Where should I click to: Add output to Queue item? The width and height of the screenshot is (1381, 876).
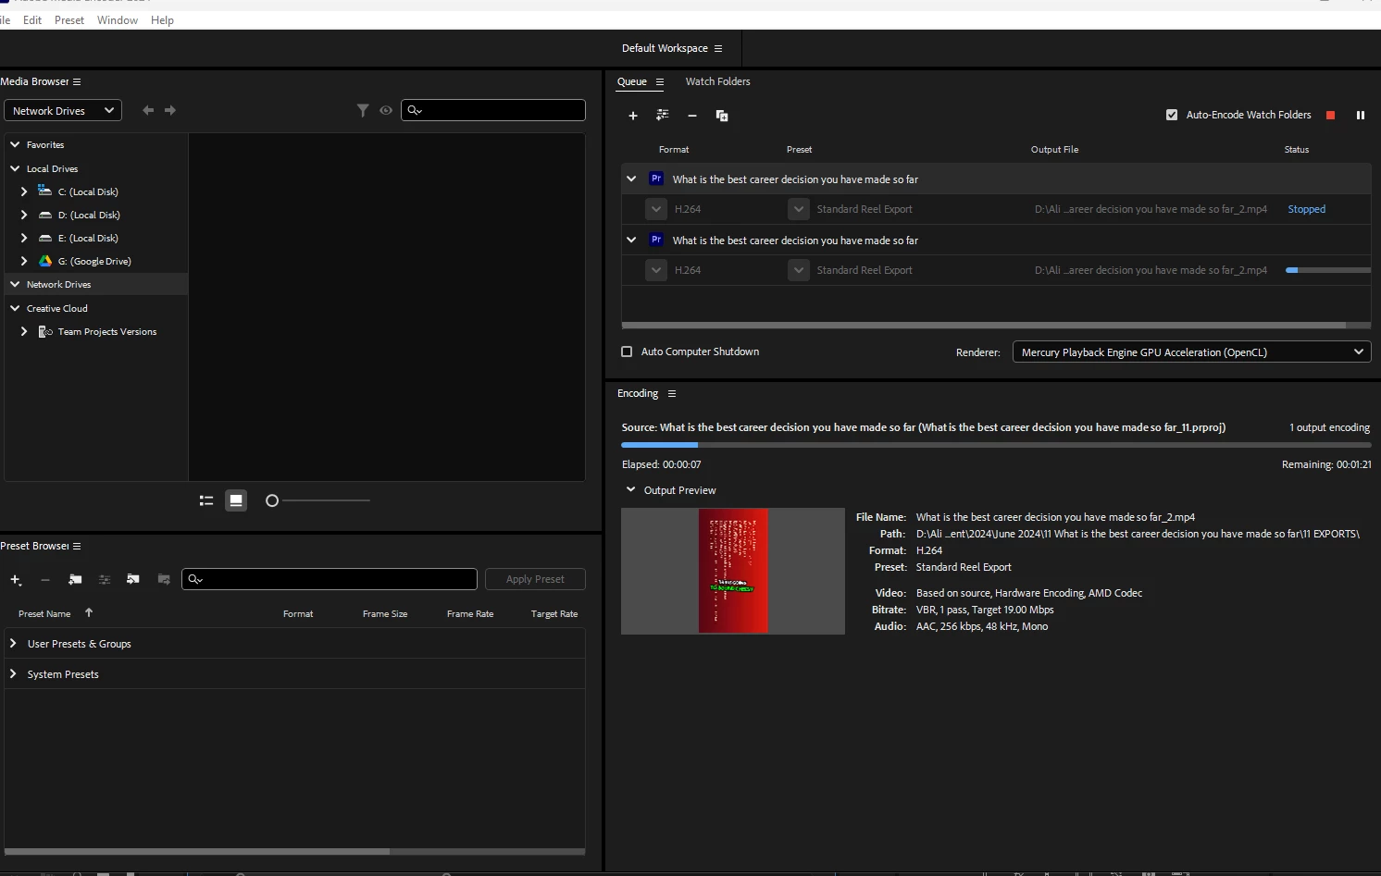click(663, 115)
